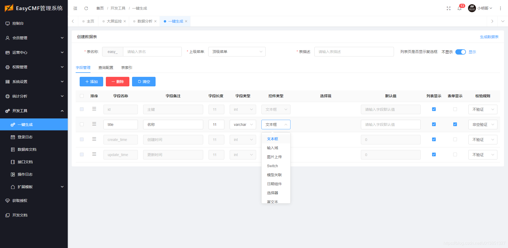Image resolution: width=508 pixels, height=248 pixels.
Task: Click the 小明哥 user avatar
Action: [472, 8]
